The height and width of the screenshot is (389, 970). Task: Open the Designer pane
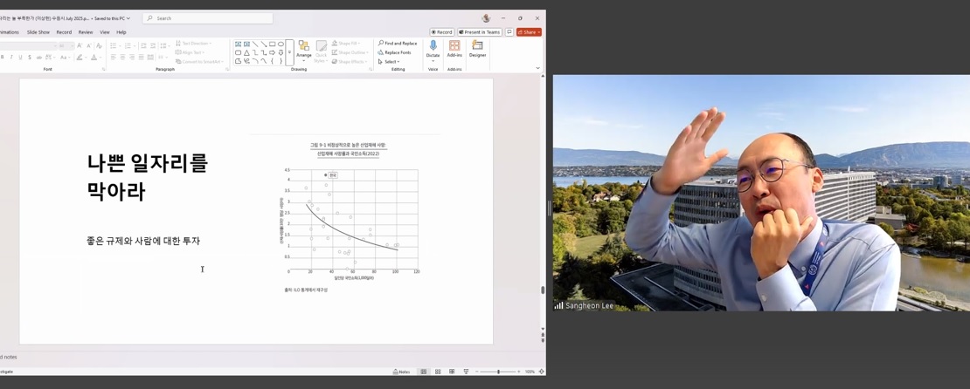pyautogui.click(x=477, y=49)
